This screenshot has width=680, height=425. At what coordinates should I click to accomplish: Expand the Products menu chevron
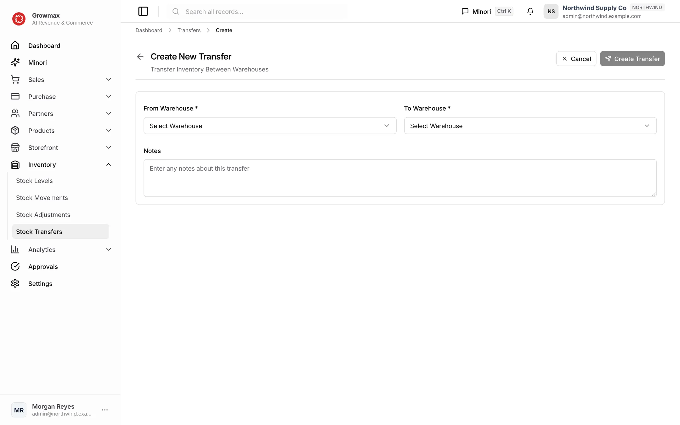pyautogui.click(x=109, y=130)
